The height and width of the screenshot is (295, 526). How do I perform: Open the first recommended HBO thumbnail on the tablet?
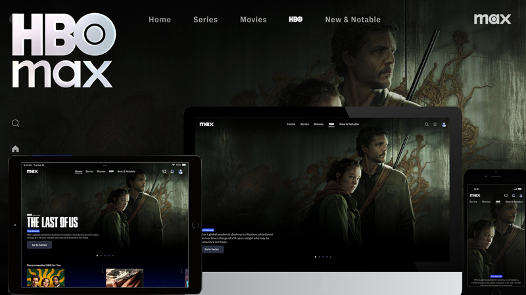pos(45,278)
